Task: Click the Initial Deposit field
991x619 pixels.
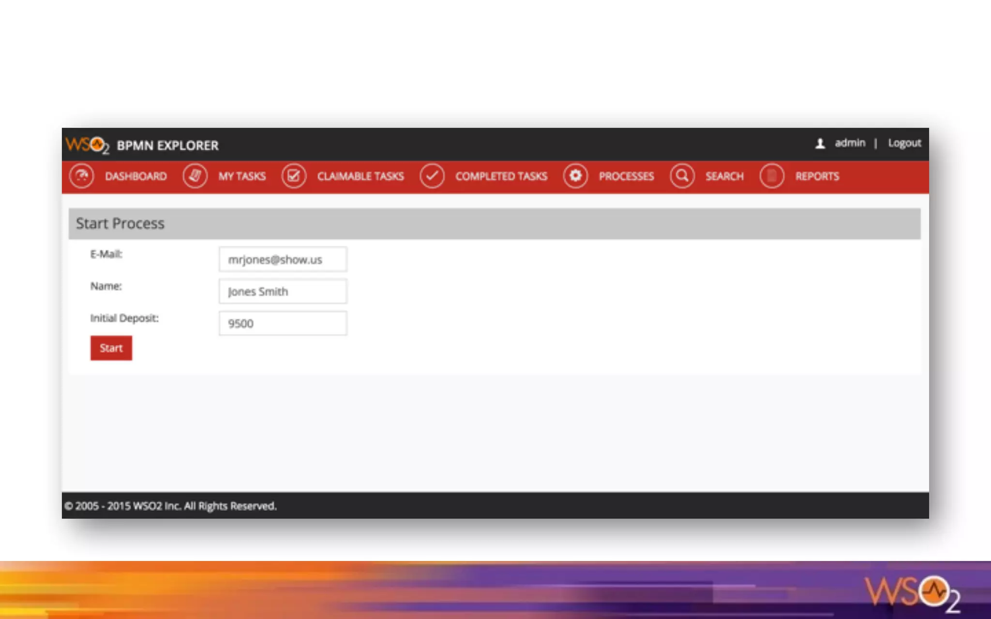Action: (x=283, y=324)
